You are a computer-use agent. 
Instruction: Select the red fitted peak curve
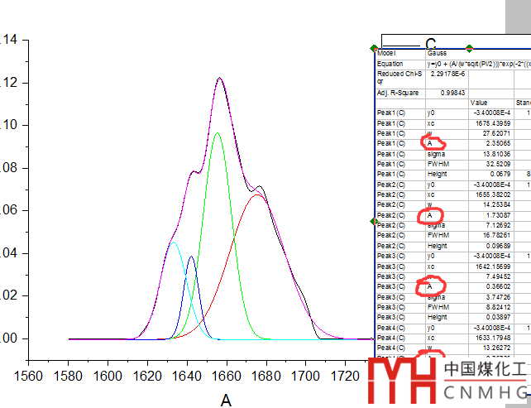258,195
